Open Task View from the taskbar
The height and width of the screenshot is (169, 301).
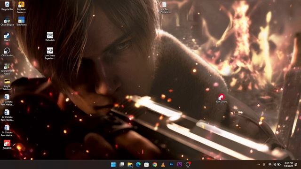(x=122, y=165)
